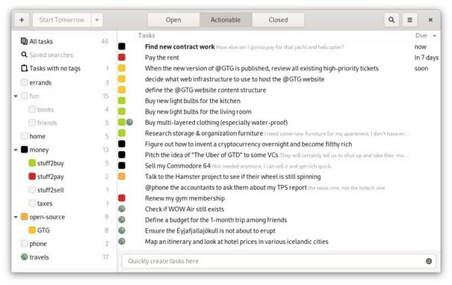This screenshot has width=452, height=285.
Task: Select Tasks with no tags icon
Action: [x=24, y=68]
